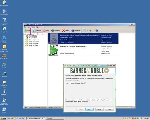This screenshot has height=120, width=150.
Task: Open the dropdown arrow beside the view layout icon
Action: click(x=87, y=31)
